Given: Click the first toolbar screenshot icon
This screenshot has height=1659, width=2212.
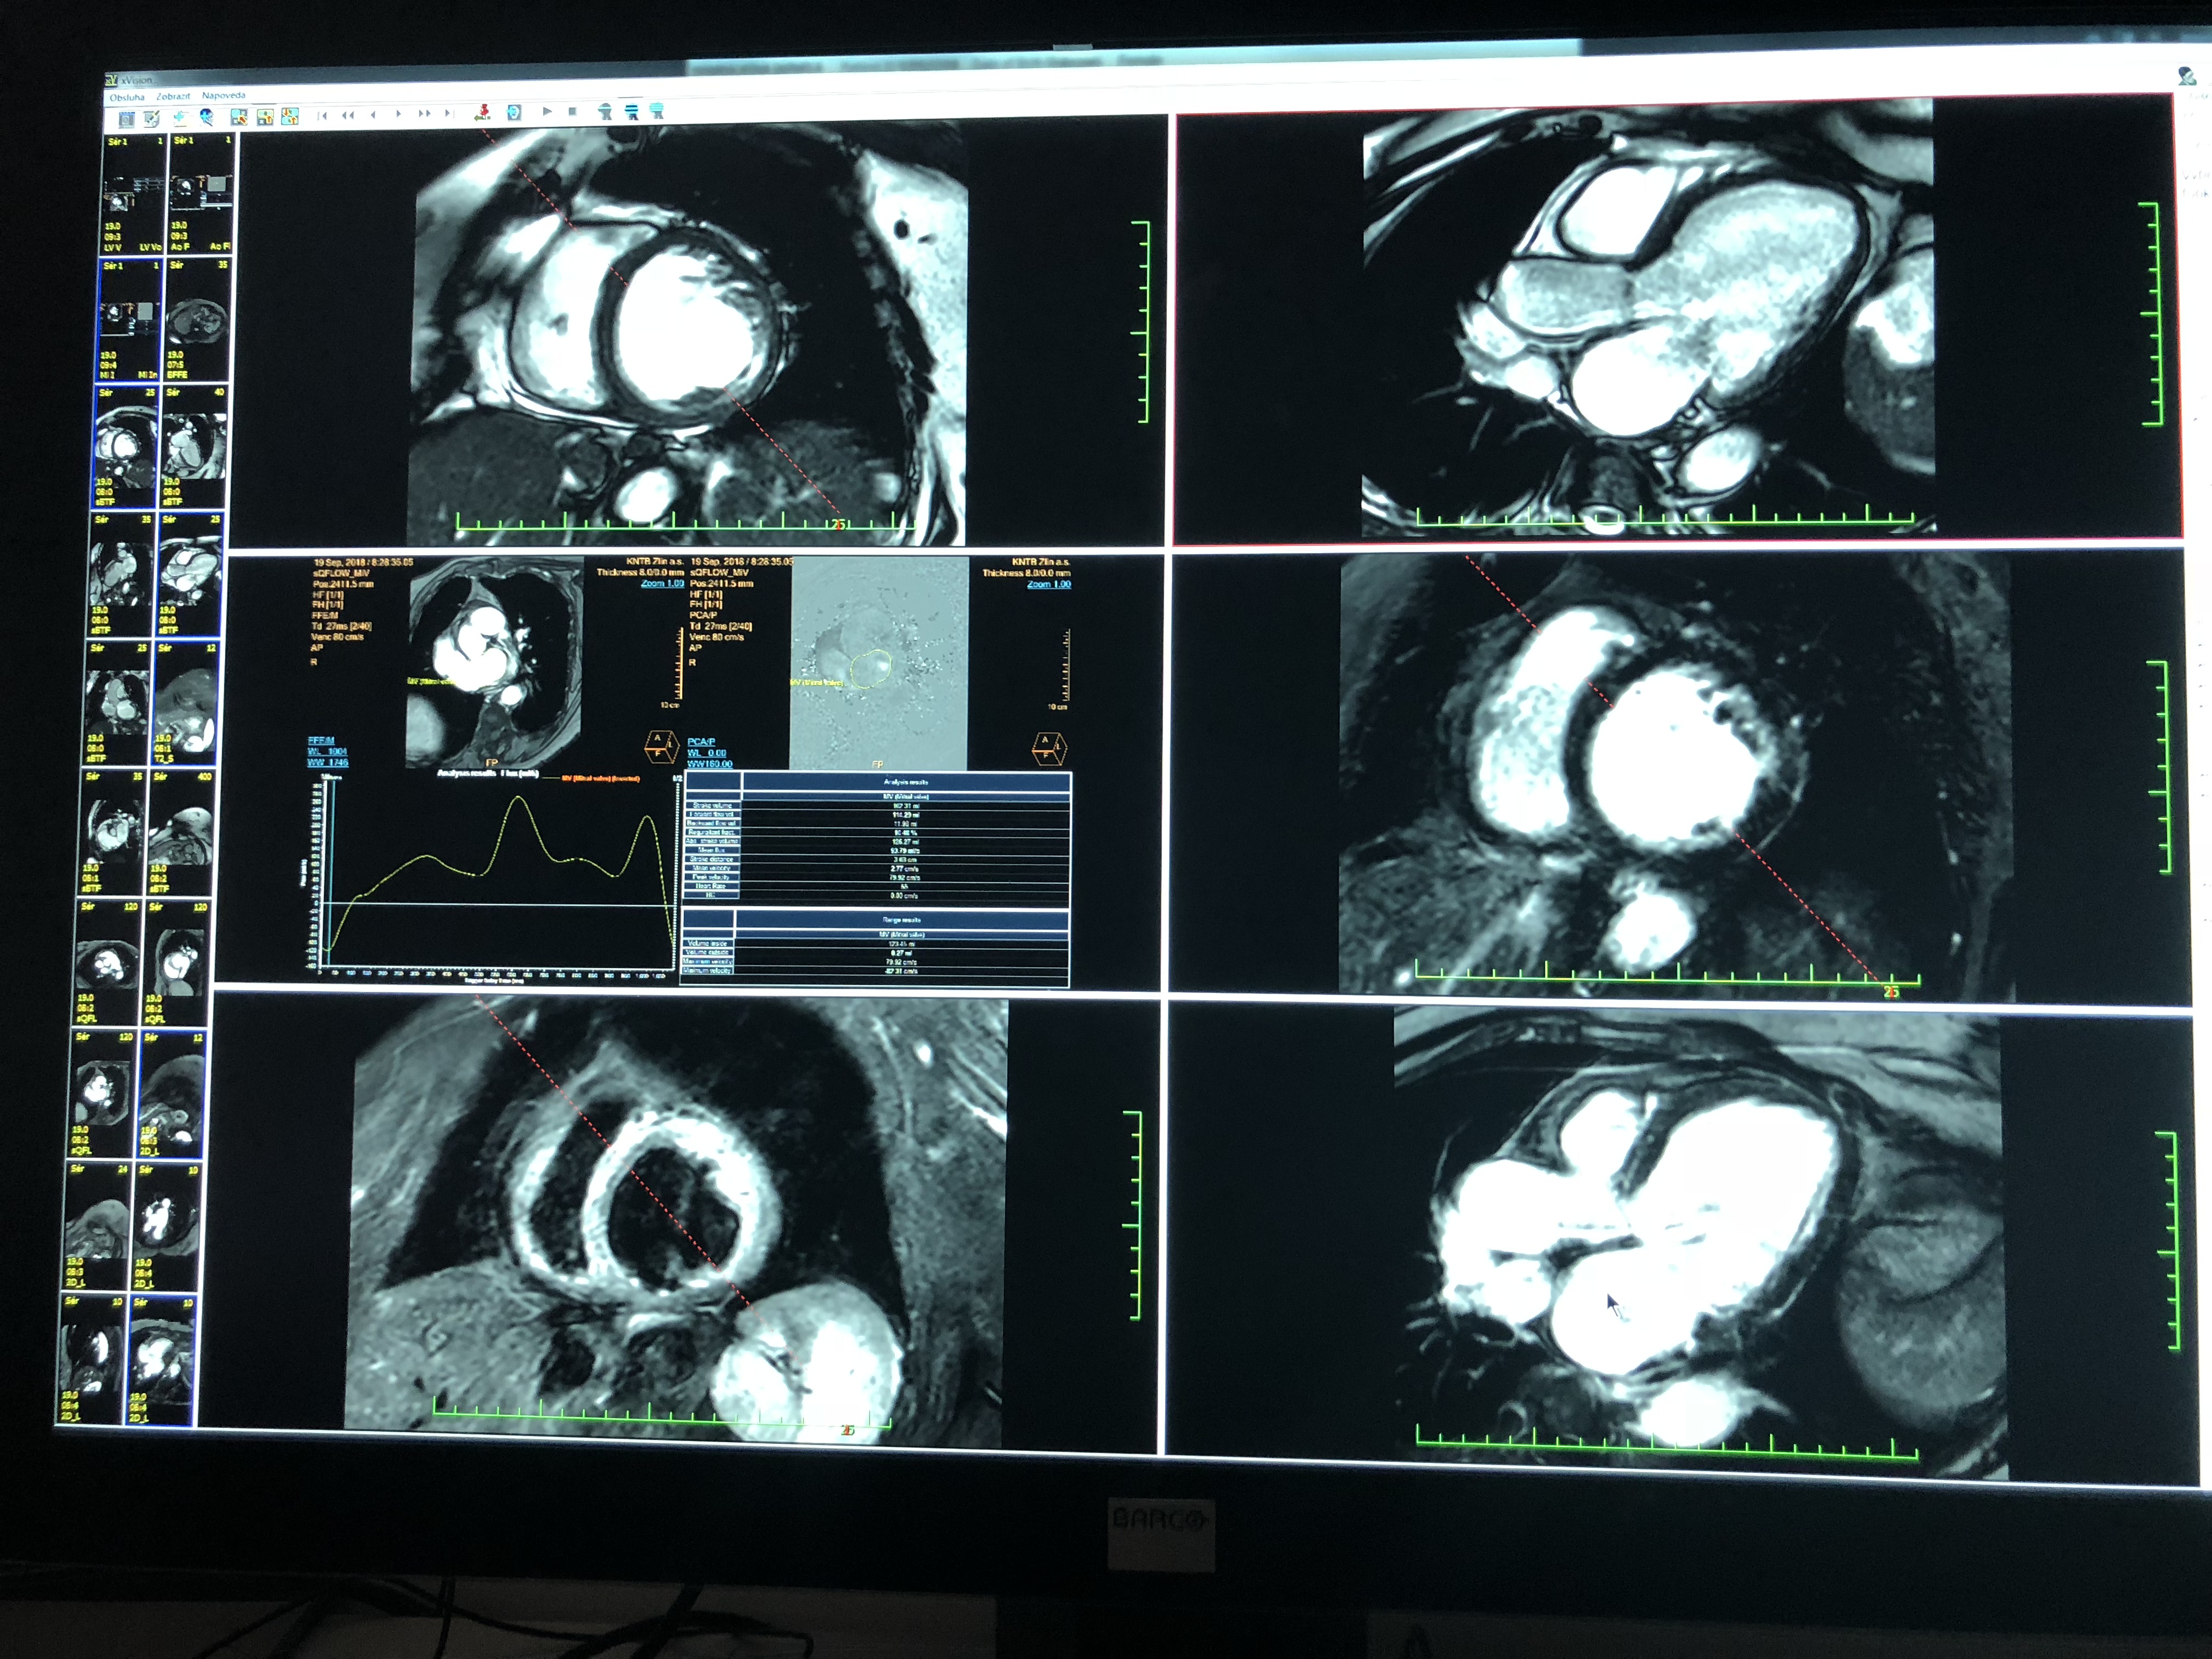Looking at the screenshot, I should click(126, 119).
